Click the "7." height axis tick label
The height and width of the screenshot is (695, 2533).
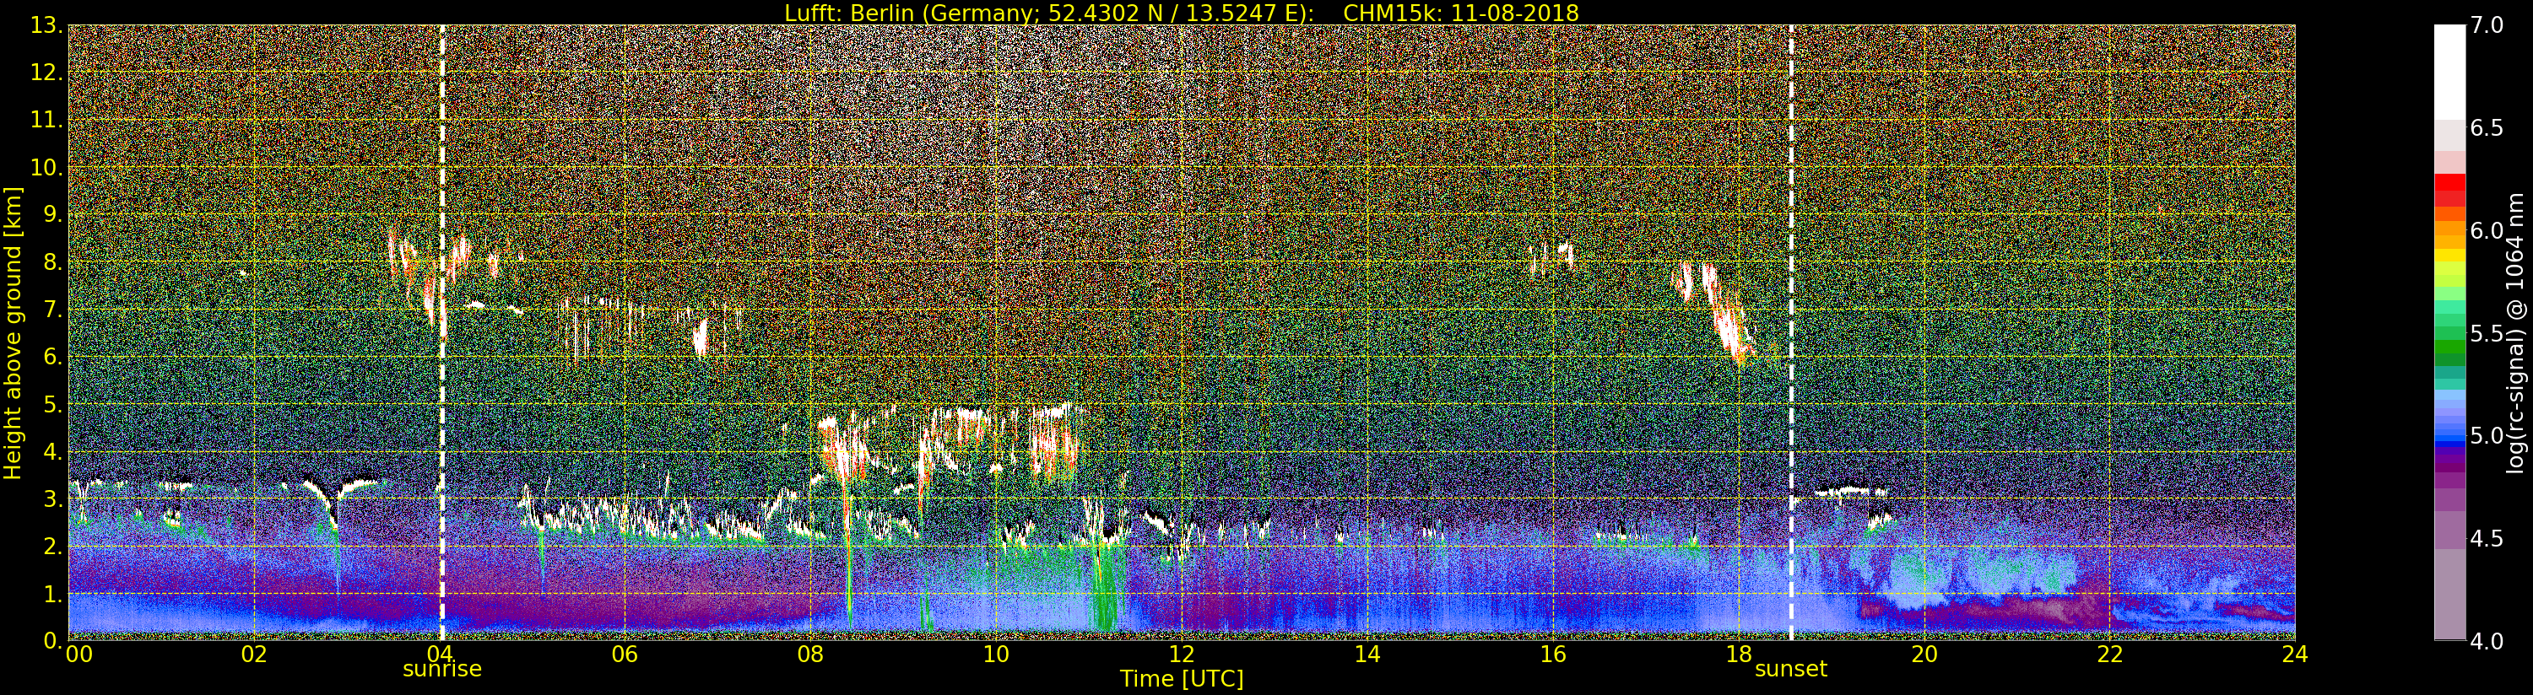(x=52, y=310)
